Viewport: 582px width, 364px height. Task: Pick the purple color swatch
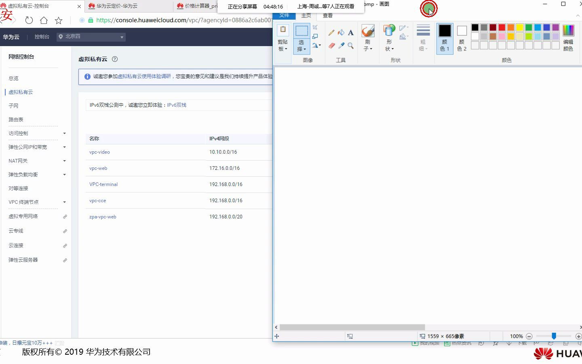(555, 28)
